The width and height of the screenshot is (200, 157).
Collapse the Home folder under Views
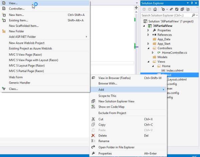coord(153,66)
